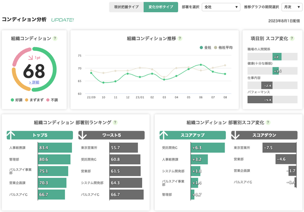Viewport: 304px width, 212px height.
Task: Click the down arrow icon on スコアダウン header
Action: pyautogui.click(x=236, y=135)
